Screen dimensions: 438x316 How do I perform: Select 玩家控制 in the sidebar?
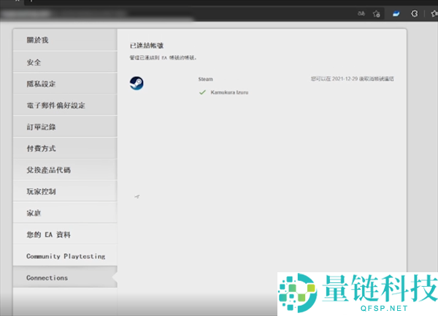(x=64, y=191)
